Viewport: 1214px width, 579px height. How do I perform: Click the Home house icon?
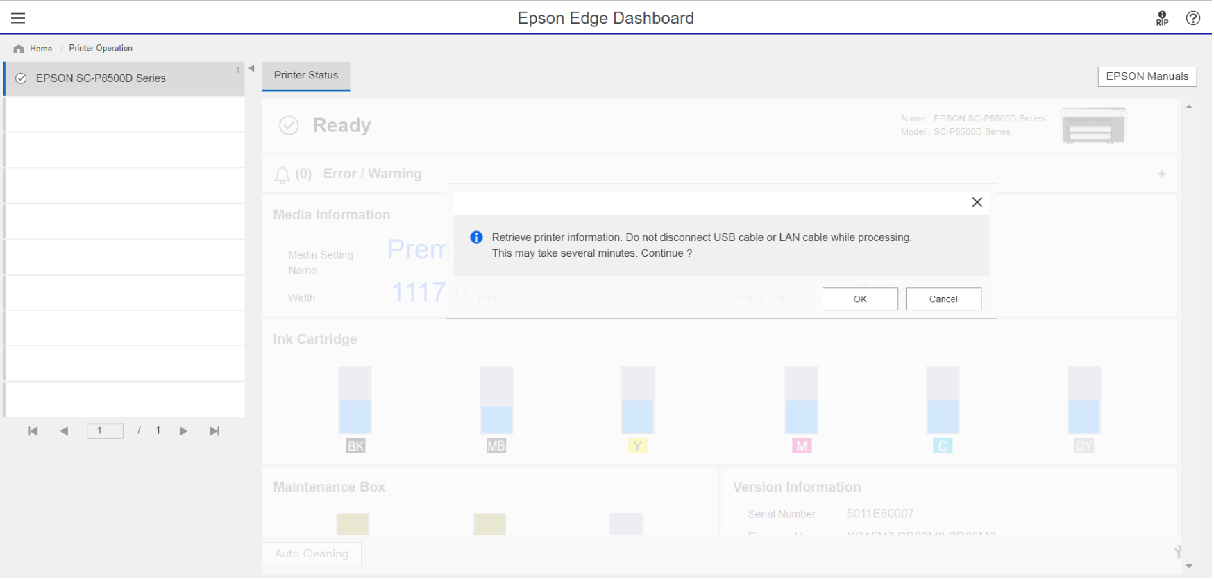coord(19,49)
